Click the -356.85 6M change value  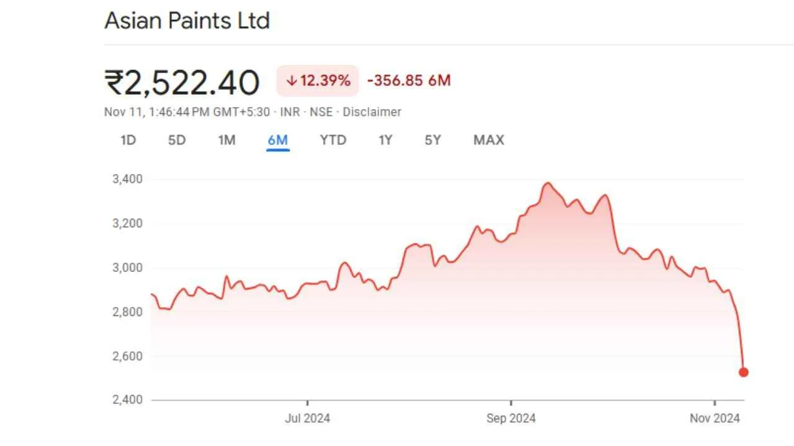coord(408,81)
